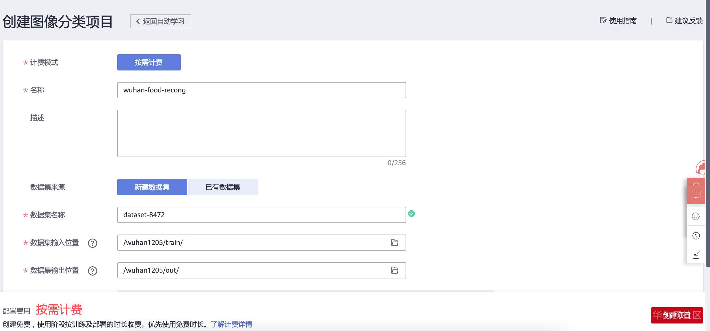The image size is (710, 331).
Task: Browse folder for dataset input location
Action: 395,243
